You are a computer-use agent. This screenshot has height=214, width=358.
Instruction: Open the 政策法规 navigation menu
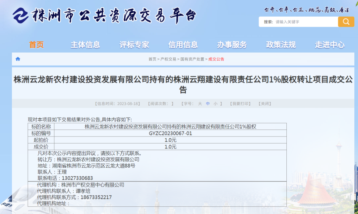pyautogui.click(x=281, y=45)
